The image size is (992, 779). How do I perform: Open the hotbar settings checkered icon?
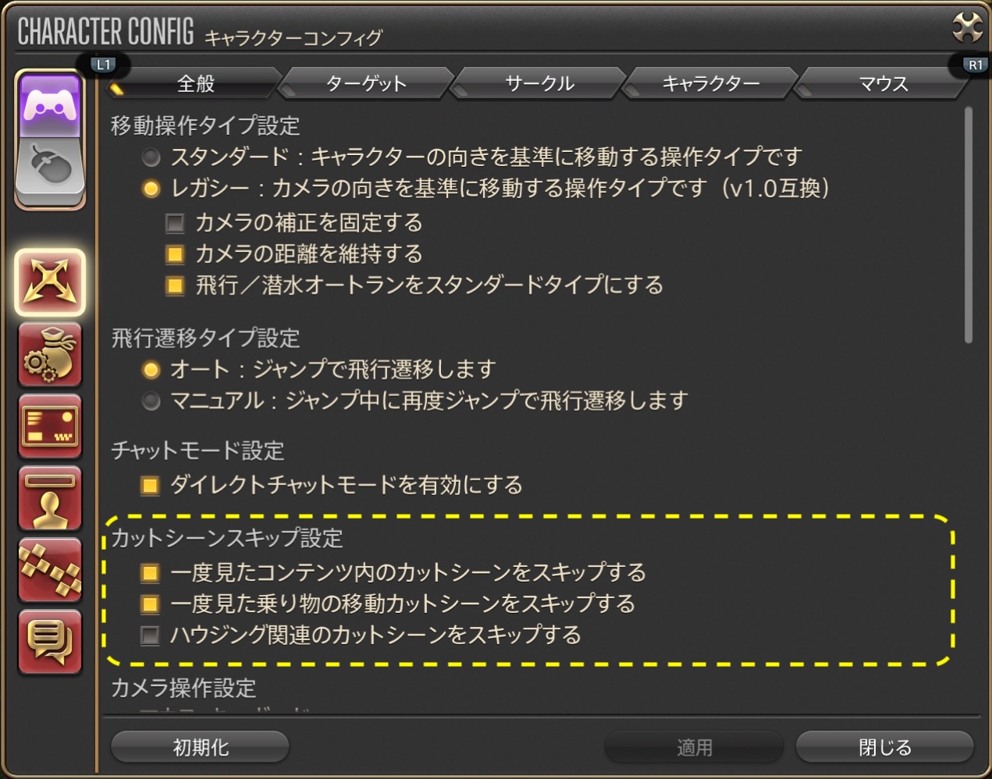tap(50, 570)
